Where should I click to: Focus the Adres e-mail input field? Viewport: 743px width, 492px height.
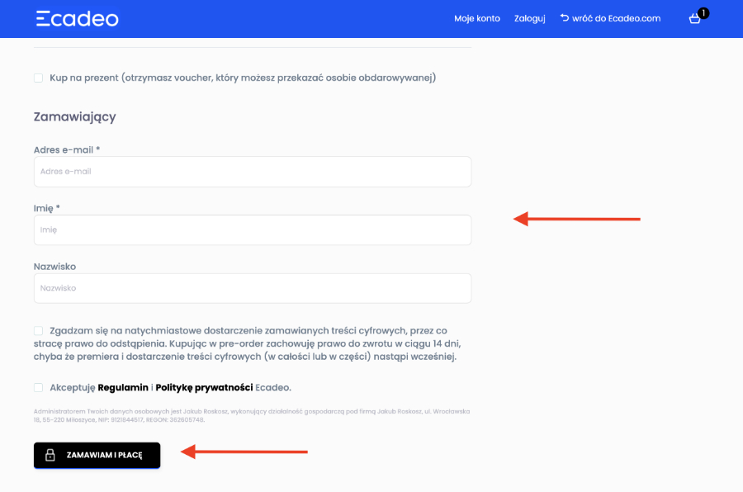252,172
